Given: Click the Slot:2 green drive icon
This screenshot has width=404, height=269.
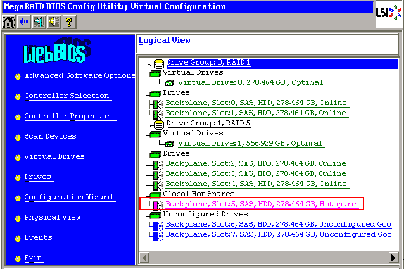Looking at the screenshot, I should [x=157, y=165].
